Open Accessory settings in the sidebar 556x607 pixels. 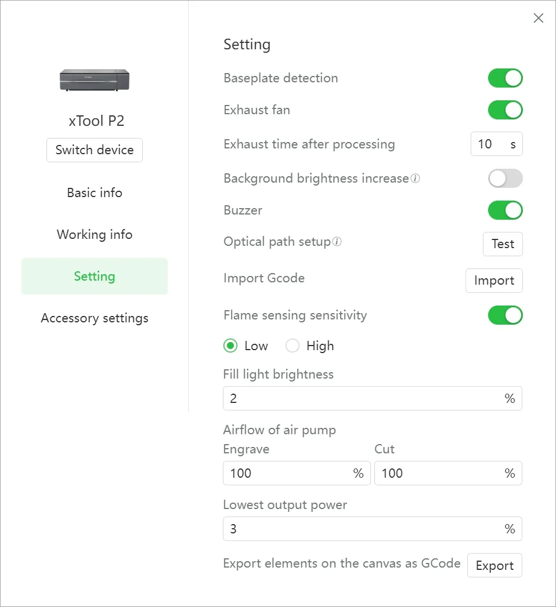[95, 318]
